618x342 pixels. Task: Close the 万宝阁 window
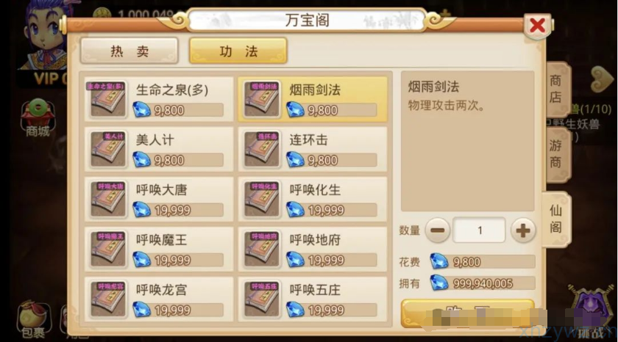pyautogui.click(x=538, y=26)
